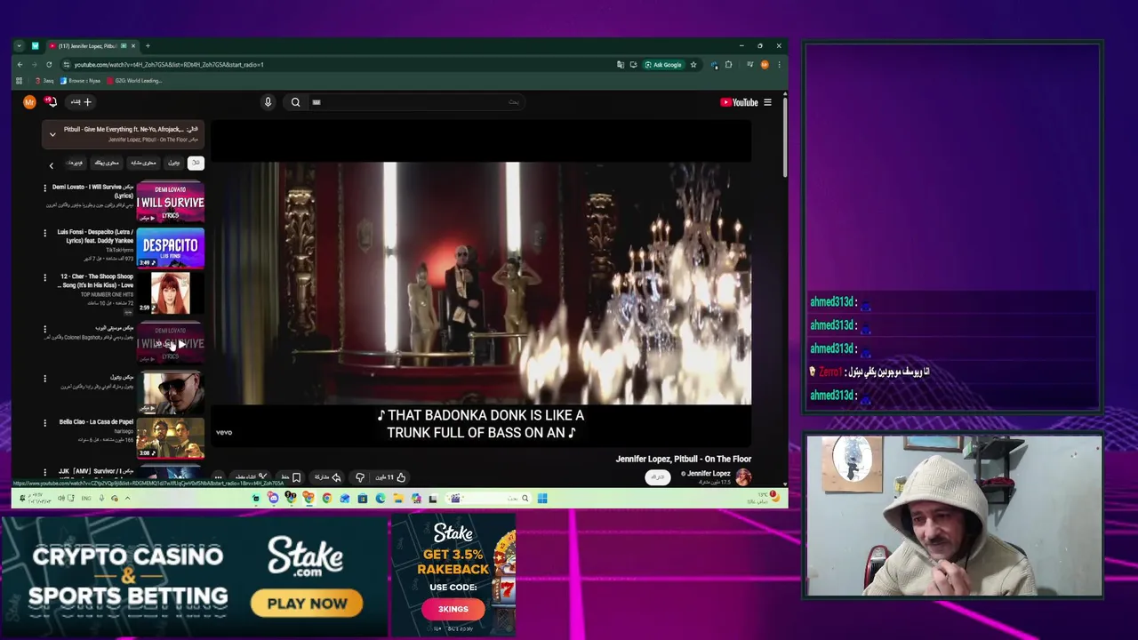This screenshot has width=1138, height=640.
Task: Dislike the video with the thumbs down
Action: click(x=360, y=477)
